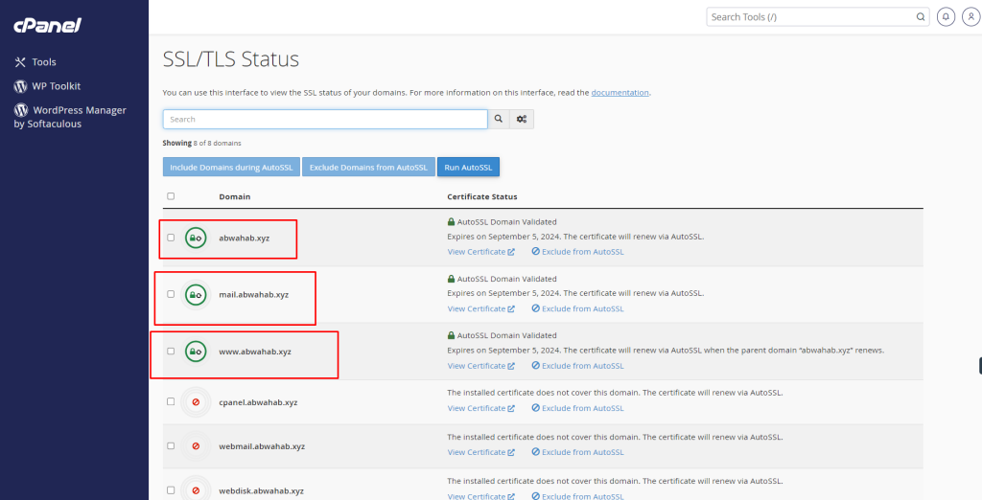
Task: Open the notifications bell icon
Action: [x=947, y=17]
